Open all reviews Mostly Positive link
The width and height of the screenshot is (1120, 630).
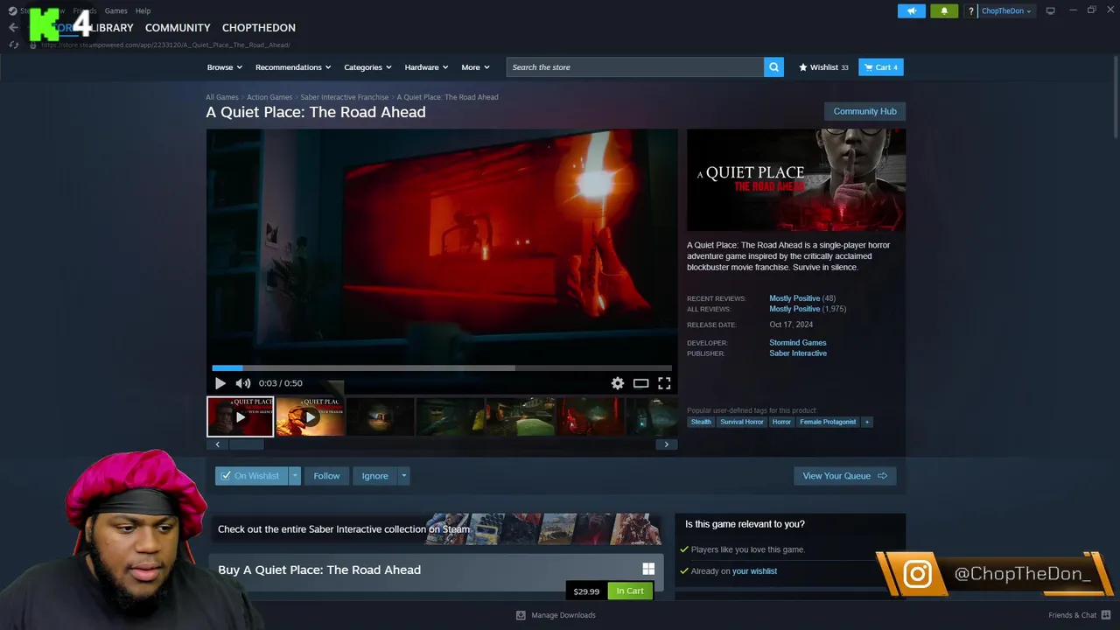[x=794, y=309]
